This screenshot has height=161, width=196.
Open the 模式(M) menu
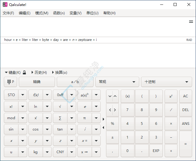pos(42,13)
